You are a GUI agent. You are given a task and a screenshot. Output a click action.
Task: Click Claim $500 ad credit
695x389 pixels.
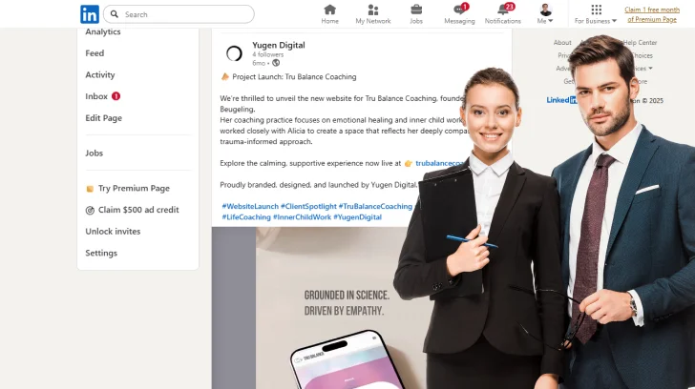[137, 210]
